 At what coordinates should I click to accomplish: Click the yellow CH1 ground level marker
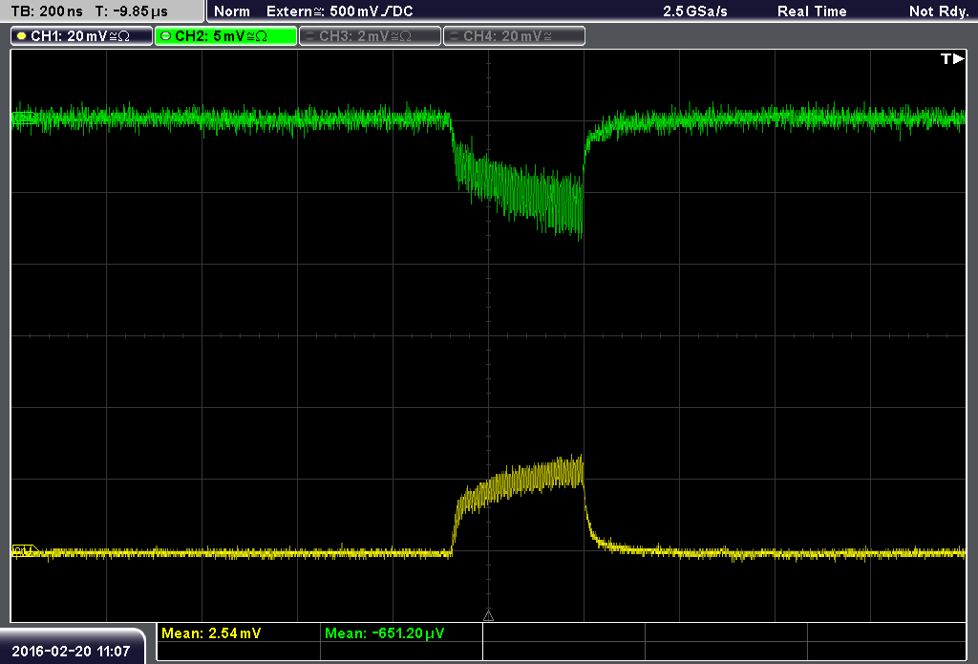pos(26,551)
